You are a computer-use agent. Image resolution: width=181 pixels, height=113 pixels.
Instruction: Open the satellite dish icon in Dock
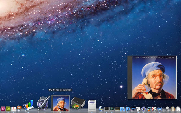click(167, 108)
